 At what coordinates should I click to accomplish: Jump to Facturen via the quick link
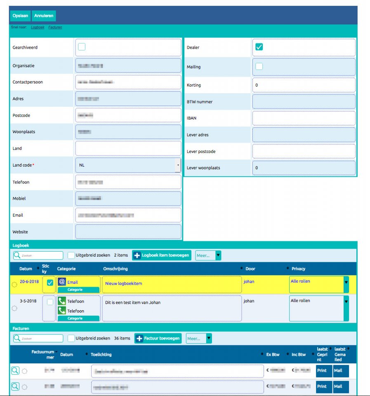pos(55,27)
